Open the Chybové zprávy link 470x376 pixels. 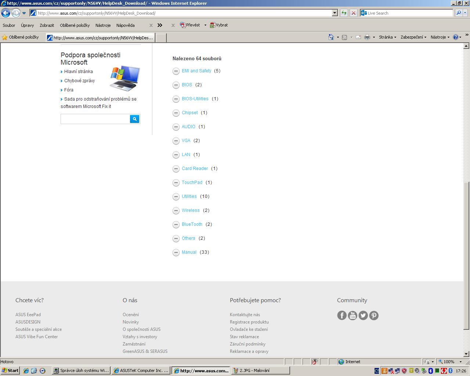click(x=80, y=81)
